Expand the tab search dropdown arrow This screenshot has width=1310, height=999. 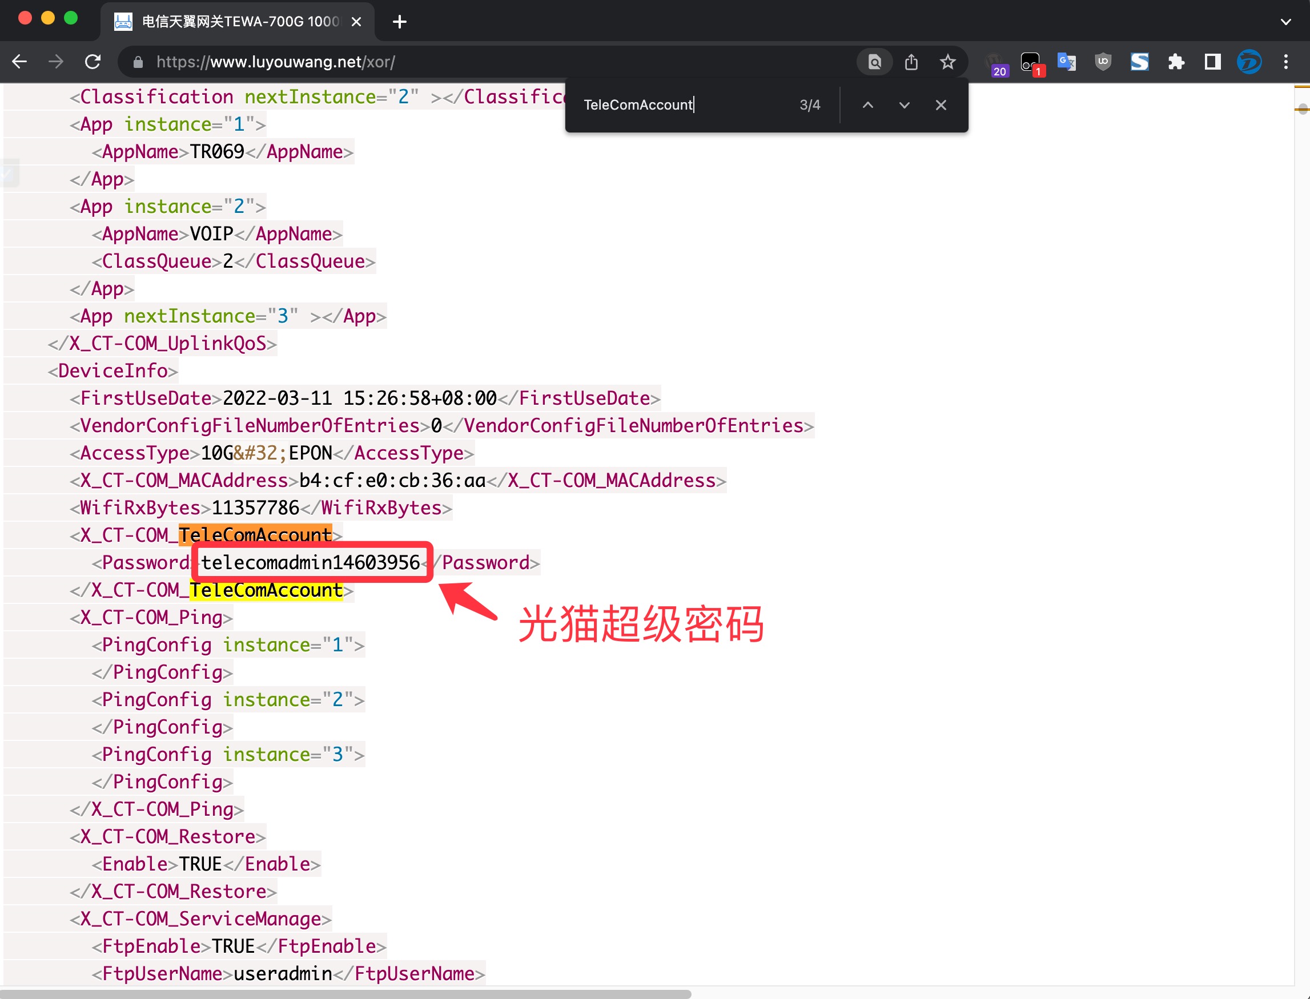(1285, 22)
